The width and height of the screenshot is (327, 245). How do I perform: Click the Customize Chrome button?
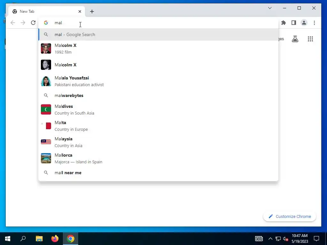pyautogui.click(x=289, y=217)
